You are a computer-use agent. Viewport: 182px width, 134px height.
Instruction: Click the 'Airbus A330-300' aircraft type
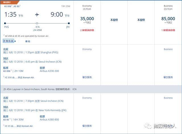(49, 71)
